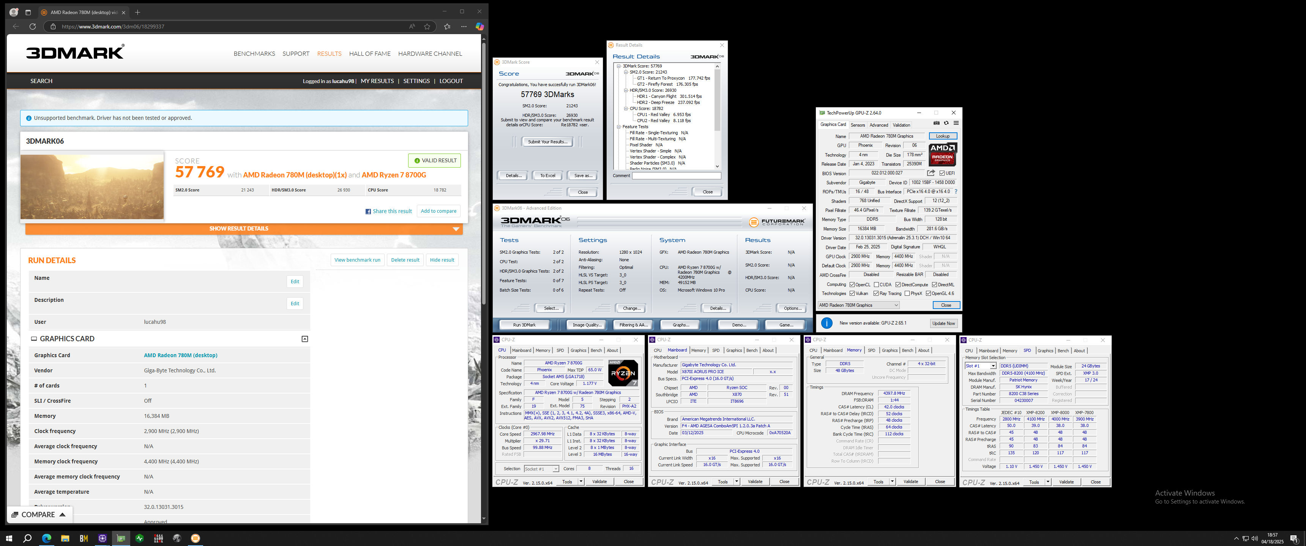
Task: Click the taskbar volume icon
Action: (1255, 538)
